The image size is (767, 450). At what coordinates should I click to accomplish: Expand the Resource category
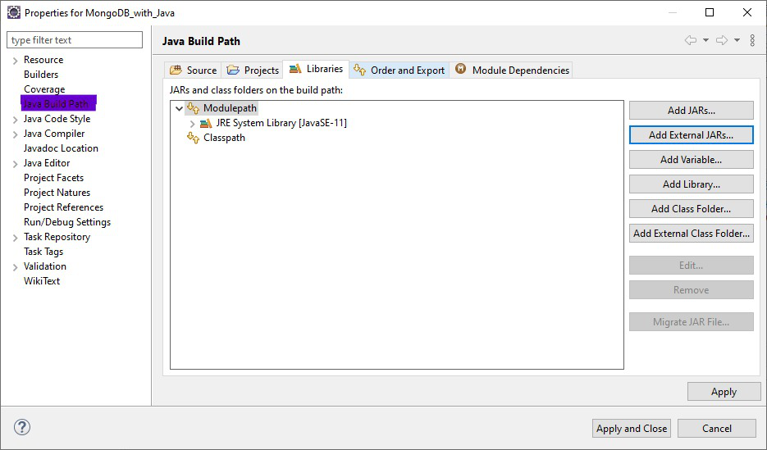click(x=15, y=61)
